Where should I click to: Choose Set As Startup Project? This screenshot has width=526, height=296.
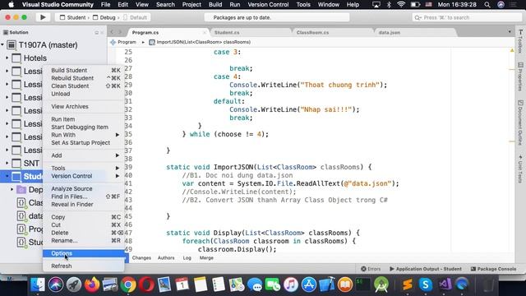pyautogui.click(x=84, y=142)
